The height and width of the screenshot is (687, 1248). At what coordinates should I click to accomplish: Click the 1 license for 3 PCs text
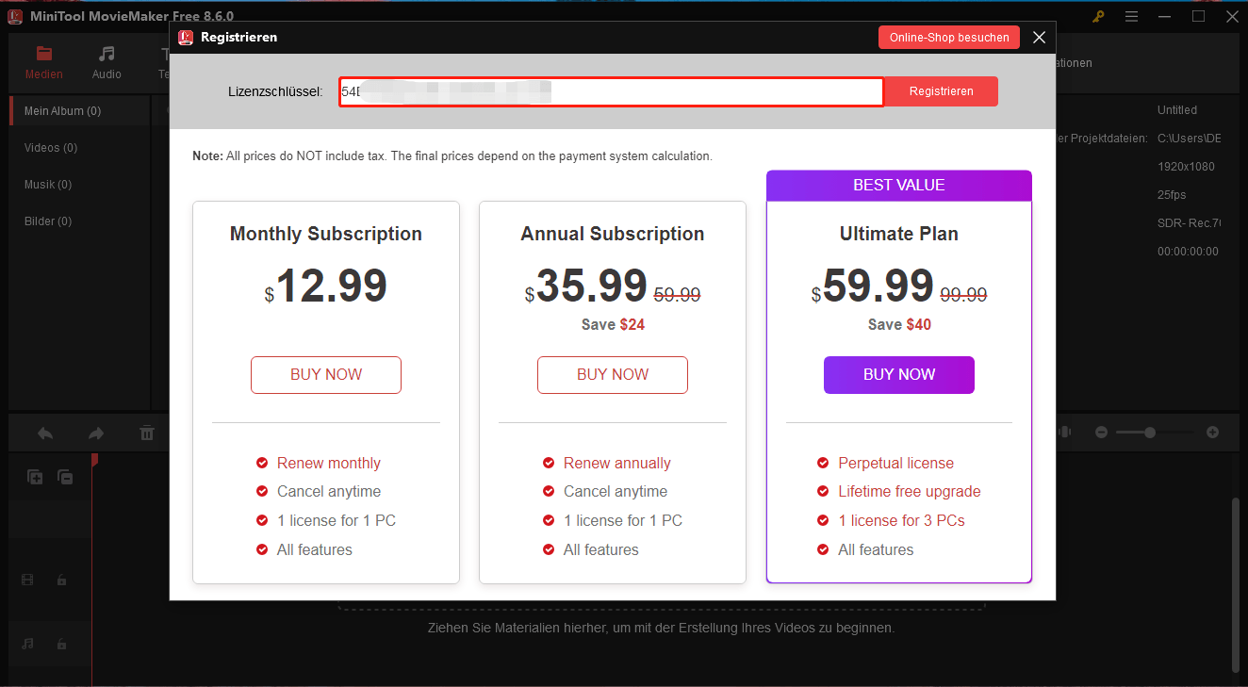[902, 520]
